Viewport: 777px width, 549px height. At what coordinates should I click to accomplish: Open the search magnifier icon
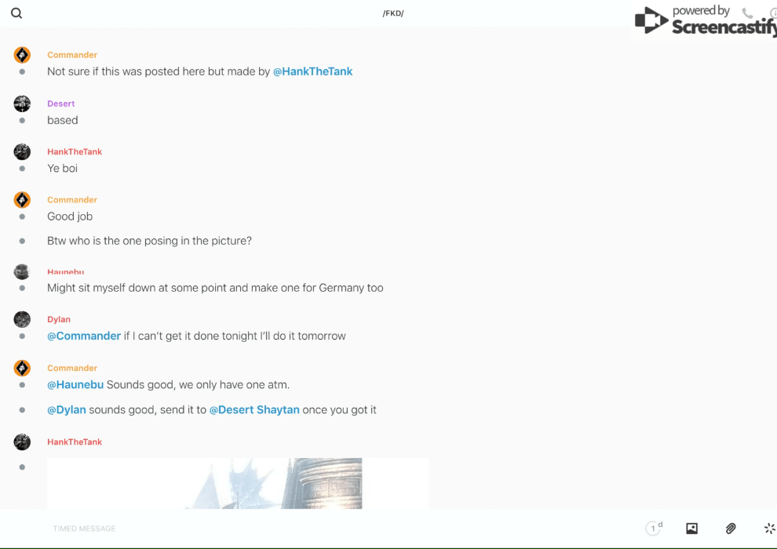coord(16,13)
